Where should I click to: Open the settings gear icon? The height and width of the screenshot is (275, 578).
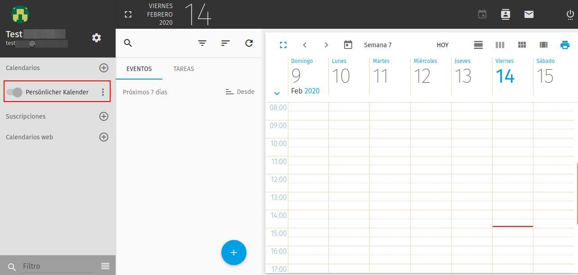(x=96, y=38)
